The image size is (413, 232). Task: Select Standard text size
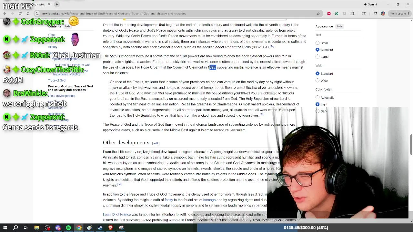pos(317,50)
